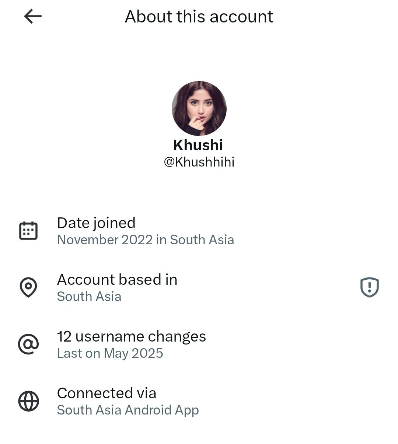398x444 pixels.
Task: Click the location pin icon
Action: [28, 288]
